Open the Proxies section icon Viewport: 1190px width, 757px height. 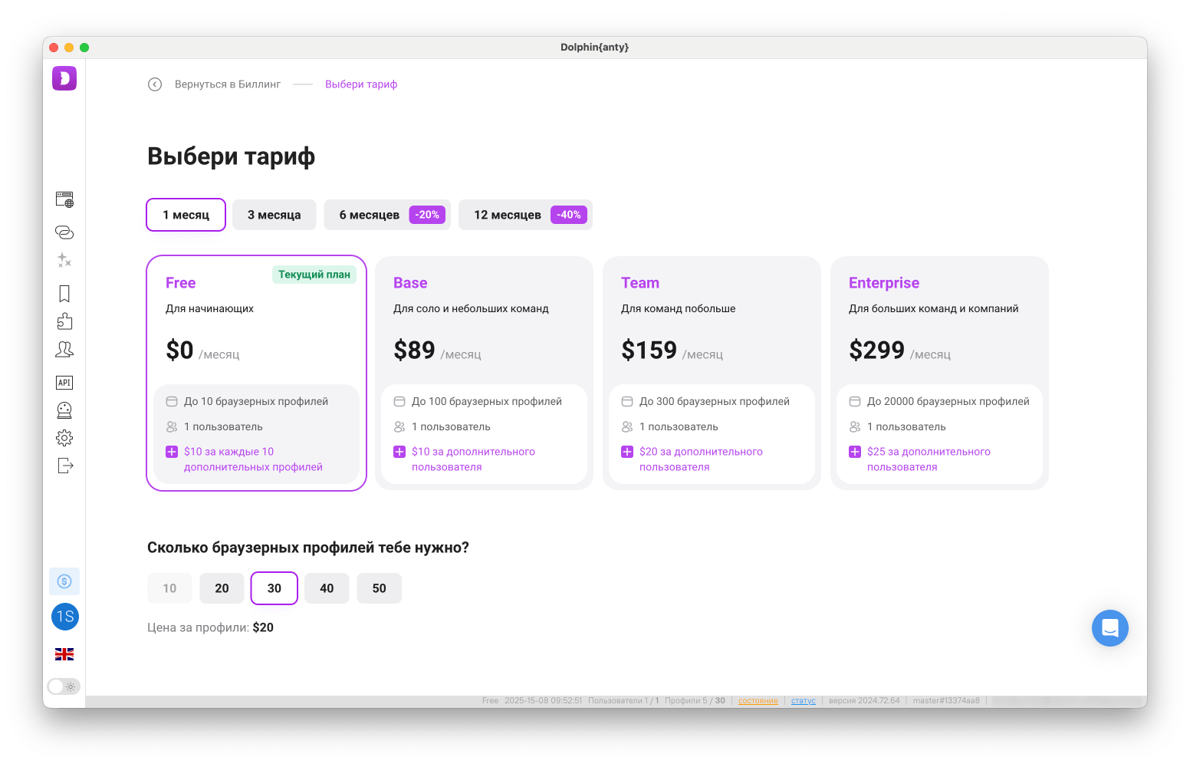coord(64,232)
